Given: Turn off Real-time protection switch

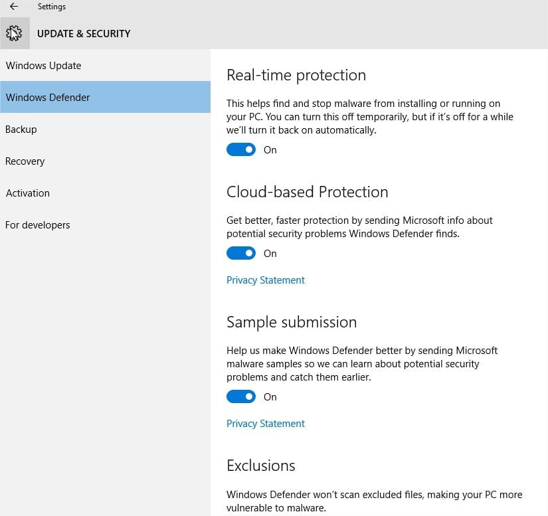Looking at the screenshot, I should (241, 149).
